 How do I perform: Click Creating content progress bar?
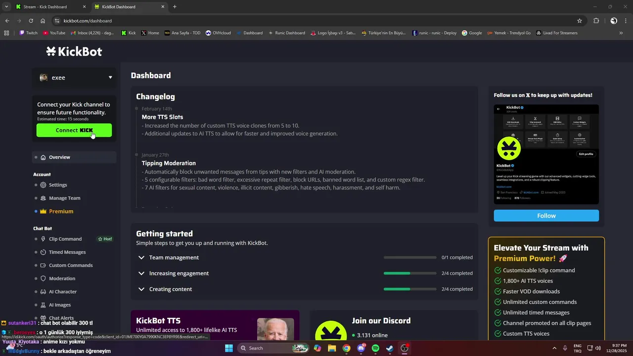410,289
